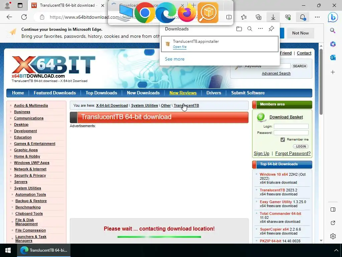Image resolution: width=342 pixels, height=257 pixels.
Task: Show hidden system tray icons
Action: coord(336,250)
